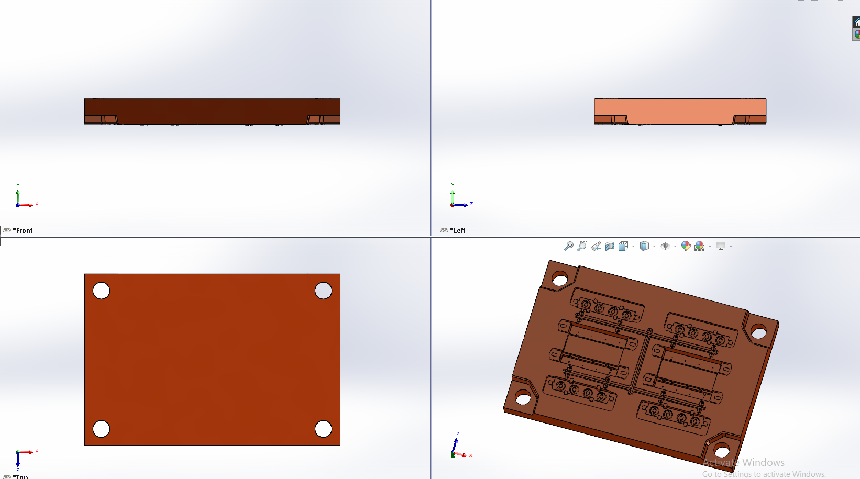Viewport: 860px width, 479px height.
Task: Click the Display Style cube icon
Action: pos(644,246)
